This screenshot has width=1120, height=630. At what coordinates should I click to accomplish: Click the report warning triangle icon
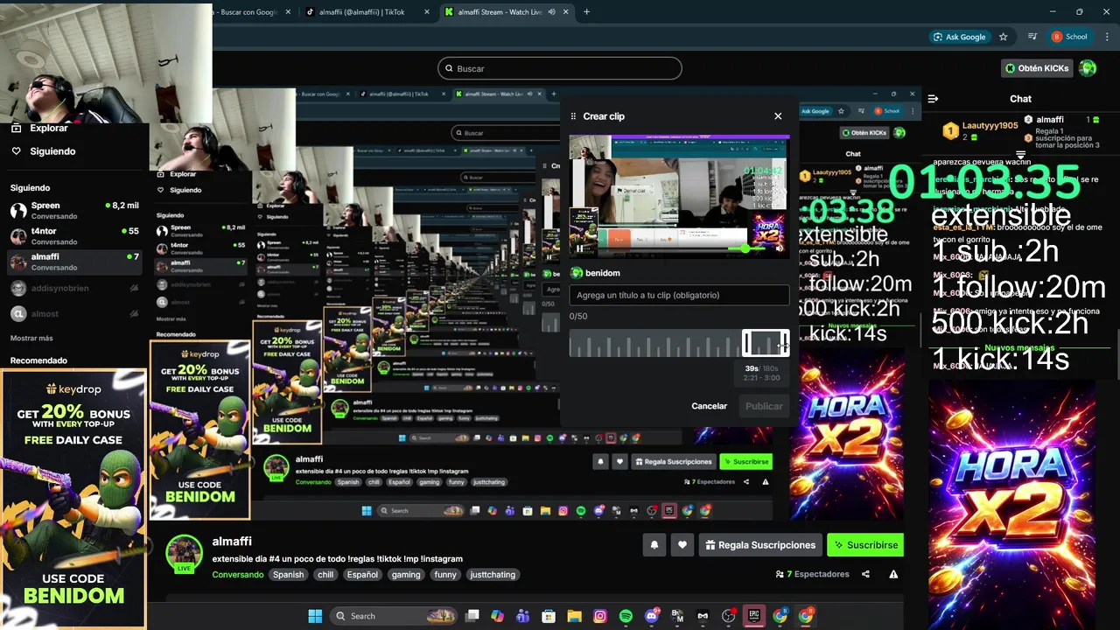click(x=893, y=575)
